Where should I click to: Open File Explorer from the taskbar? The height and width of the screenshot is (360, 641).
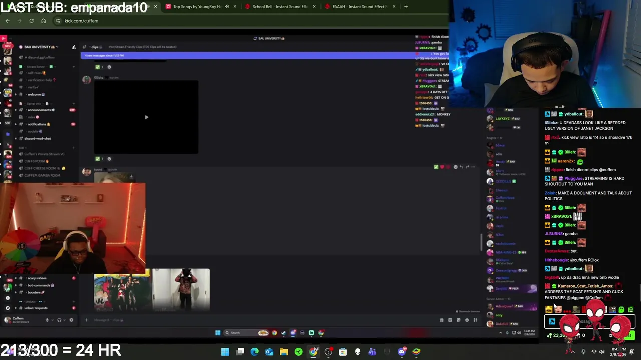click(284, 352)
